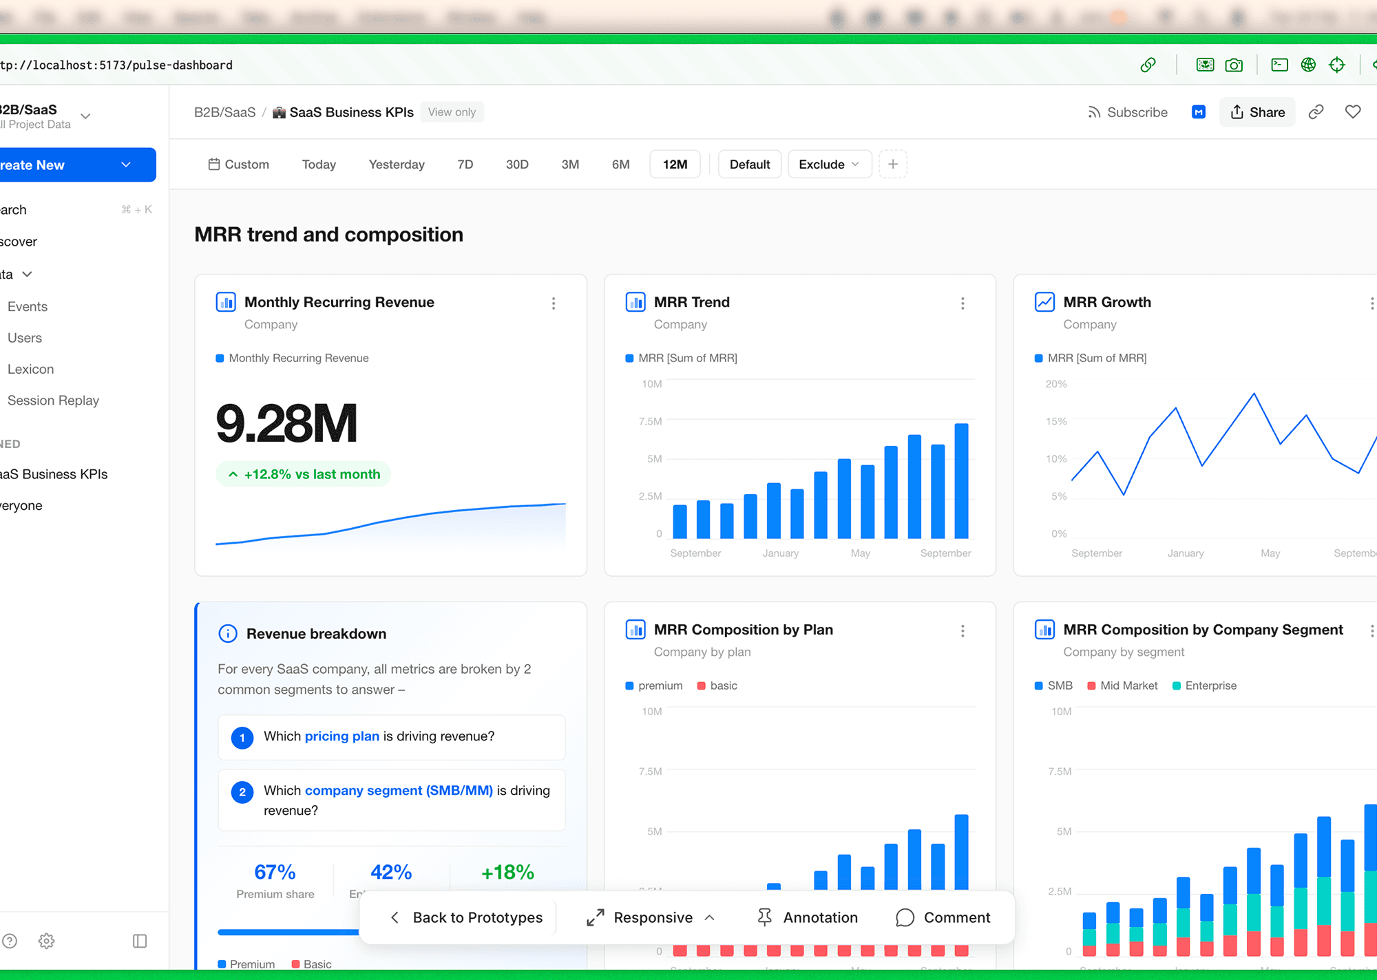Click the plus icon to add a filter
Viewport: 1377px width, 980px height.
tap(893, 164)
